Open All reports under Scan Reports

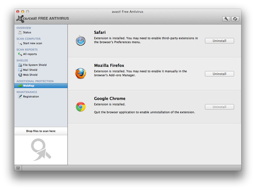point(30,54)
